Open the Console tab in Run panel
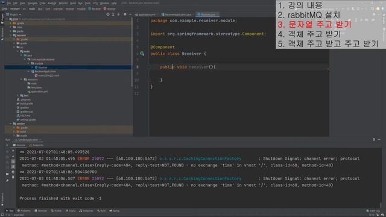This screenshot has width=386, height=217. coord(19,145)
